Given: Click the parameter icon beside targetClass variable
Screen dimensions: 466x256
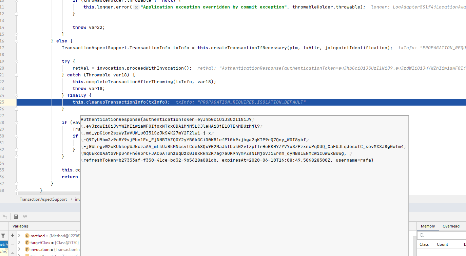Looking at the screenshot, I should point(27,243).
